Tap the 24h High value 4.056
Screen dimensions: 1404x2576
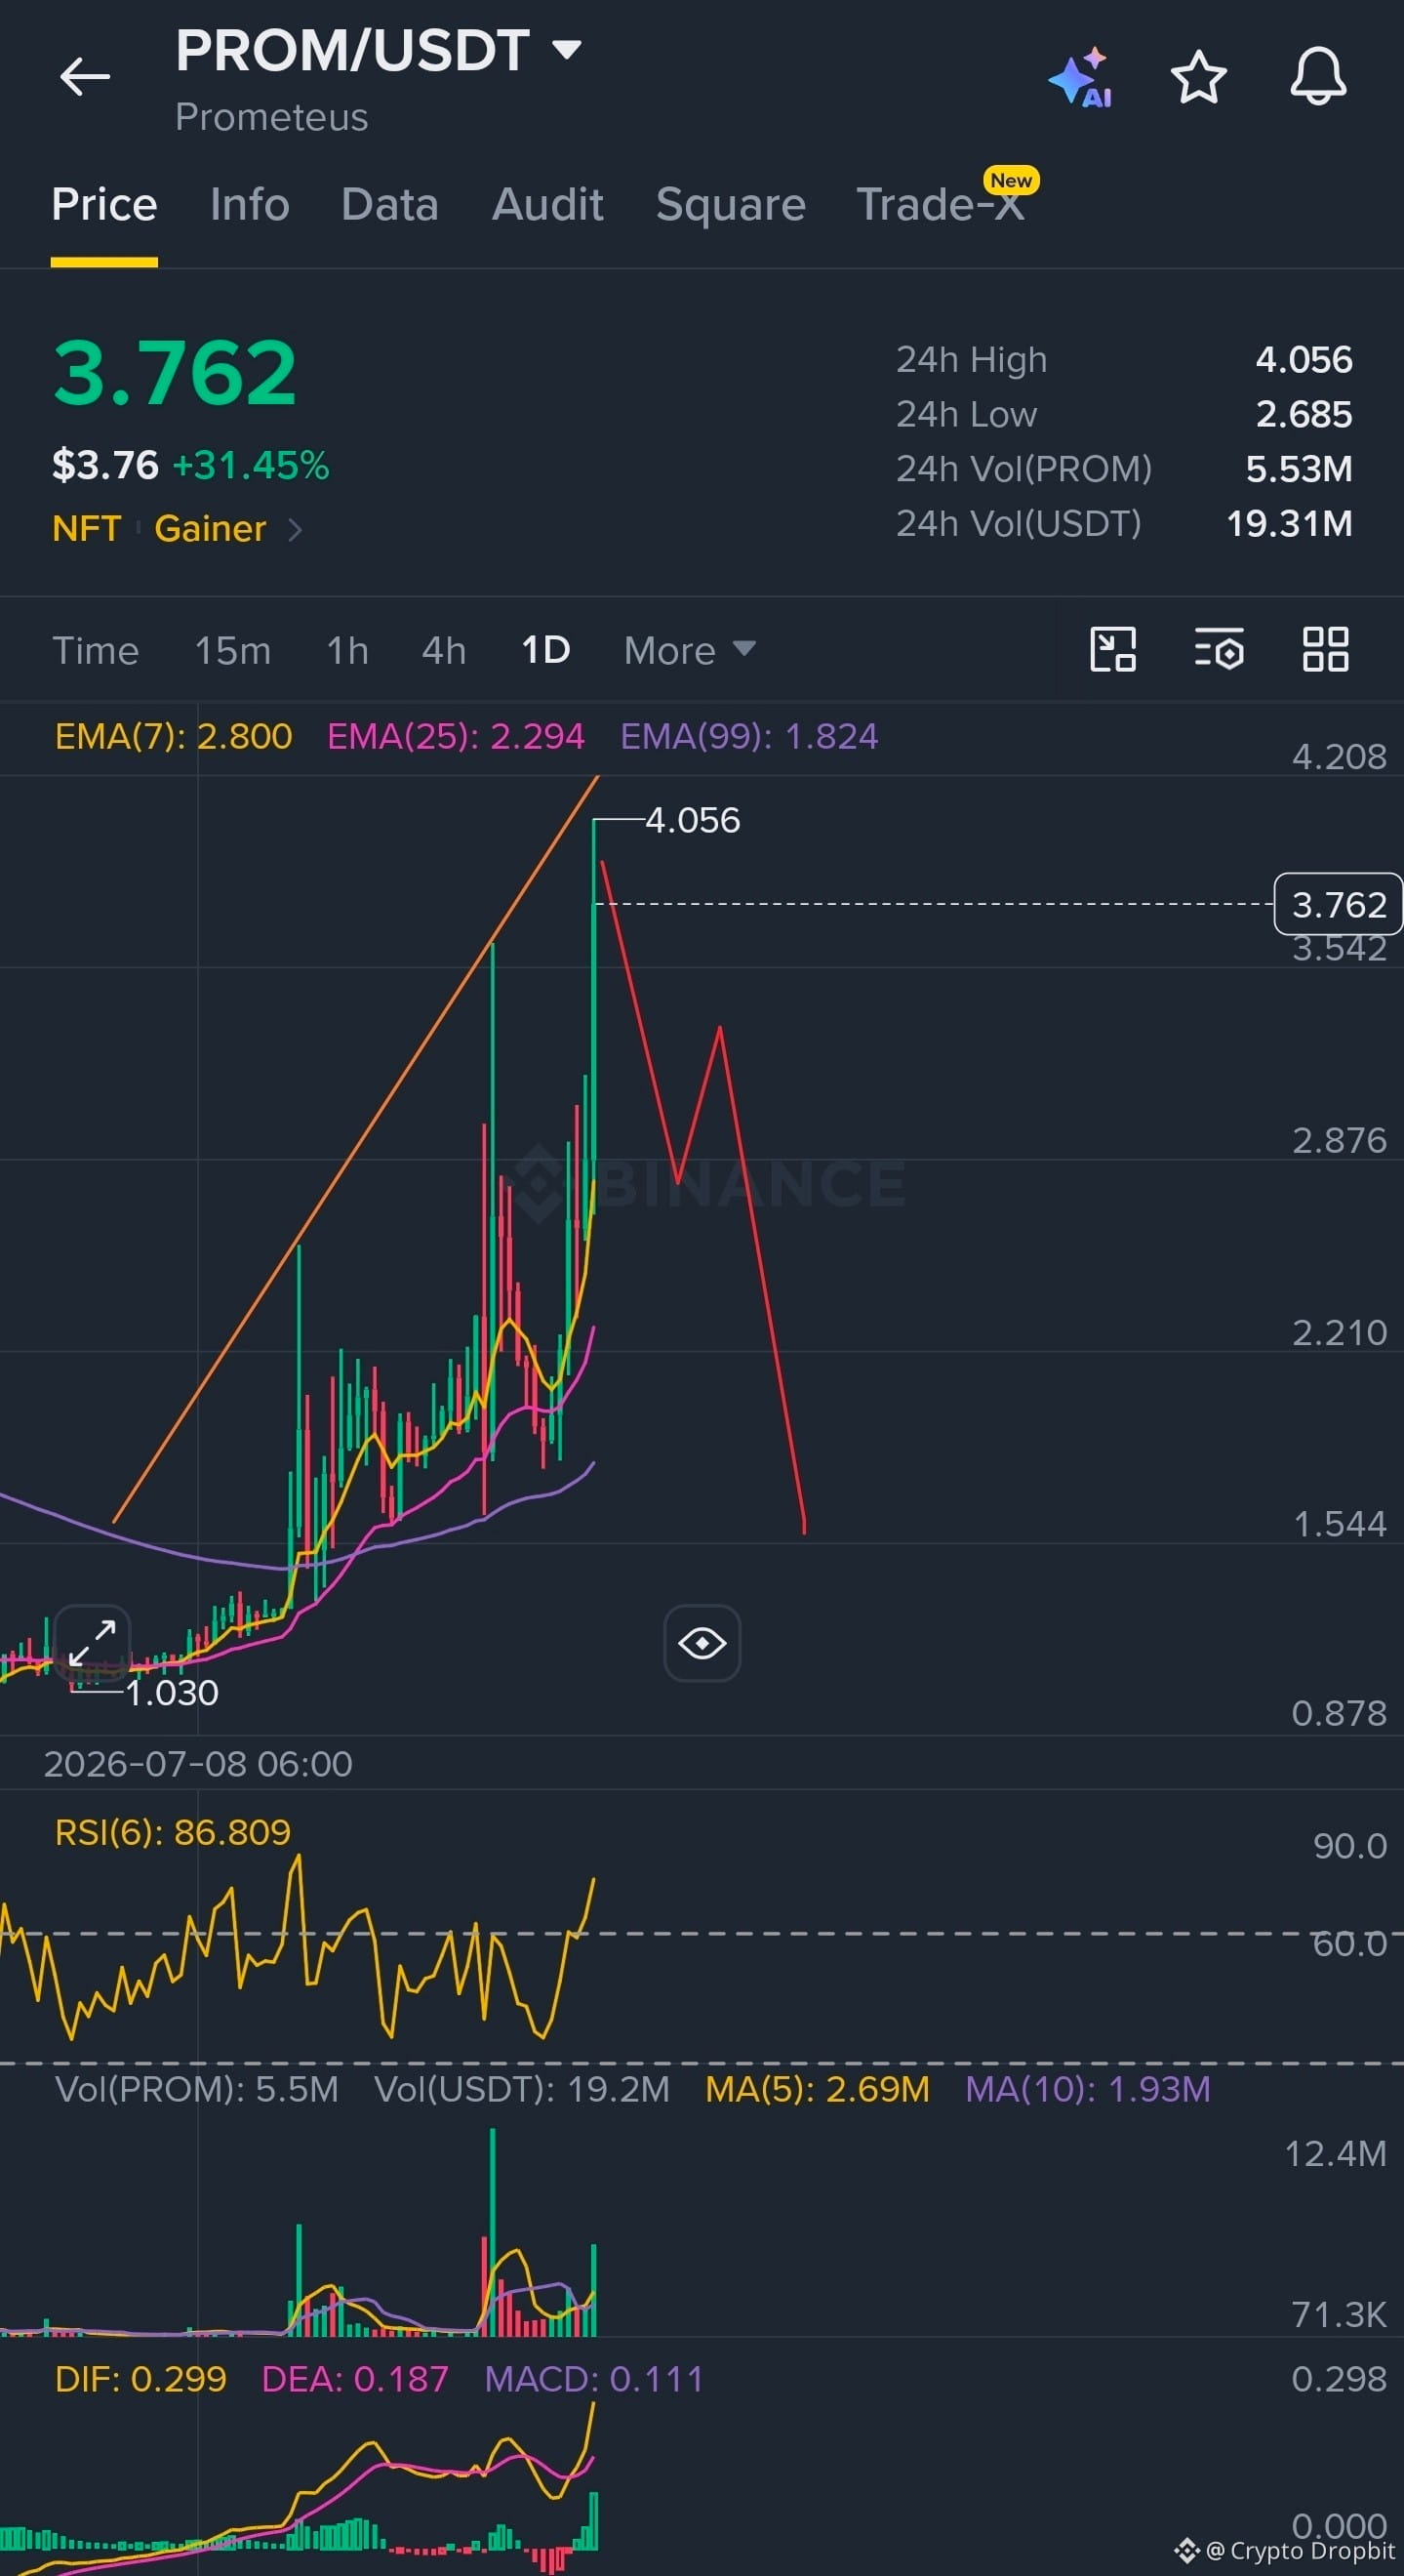(1304, 360)
